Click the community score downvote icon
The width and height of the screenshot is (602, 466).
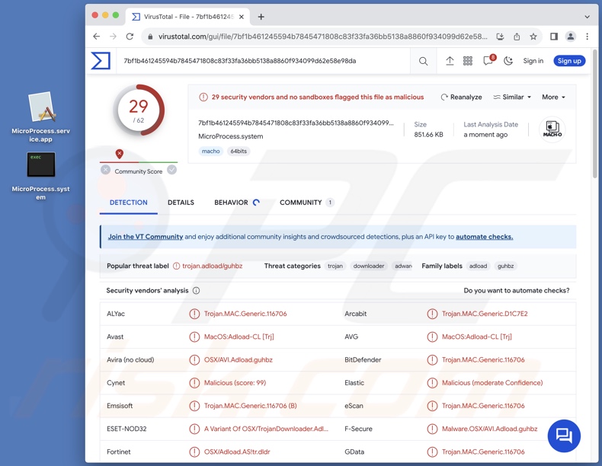pos(106,170)
